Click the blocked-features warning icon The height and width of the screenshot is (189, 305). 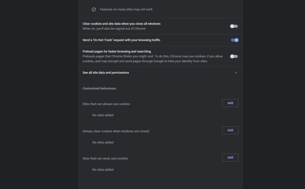(94, 9)
